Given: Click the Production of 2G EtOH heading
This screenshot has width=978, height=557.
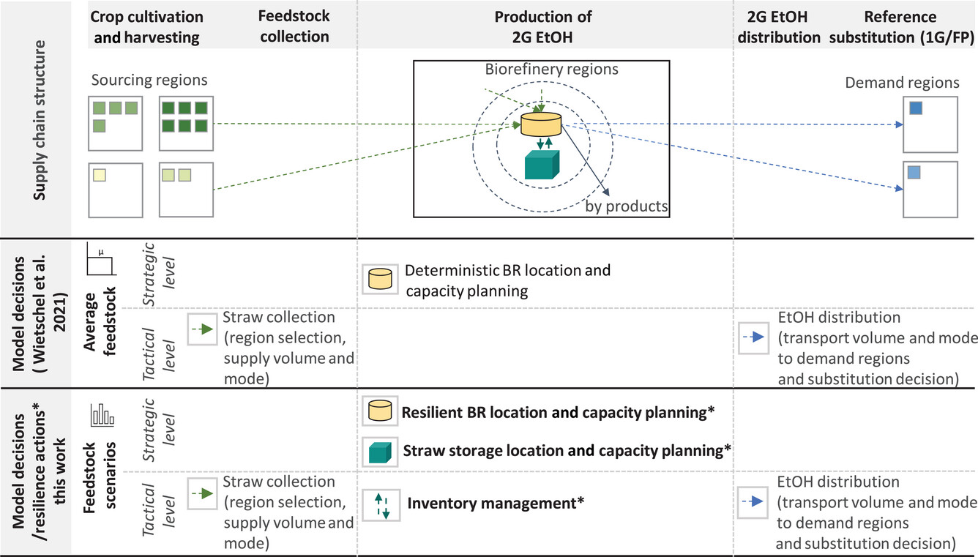Looking at the screenshot, I should pyautogui.click(x=543, y=26).
